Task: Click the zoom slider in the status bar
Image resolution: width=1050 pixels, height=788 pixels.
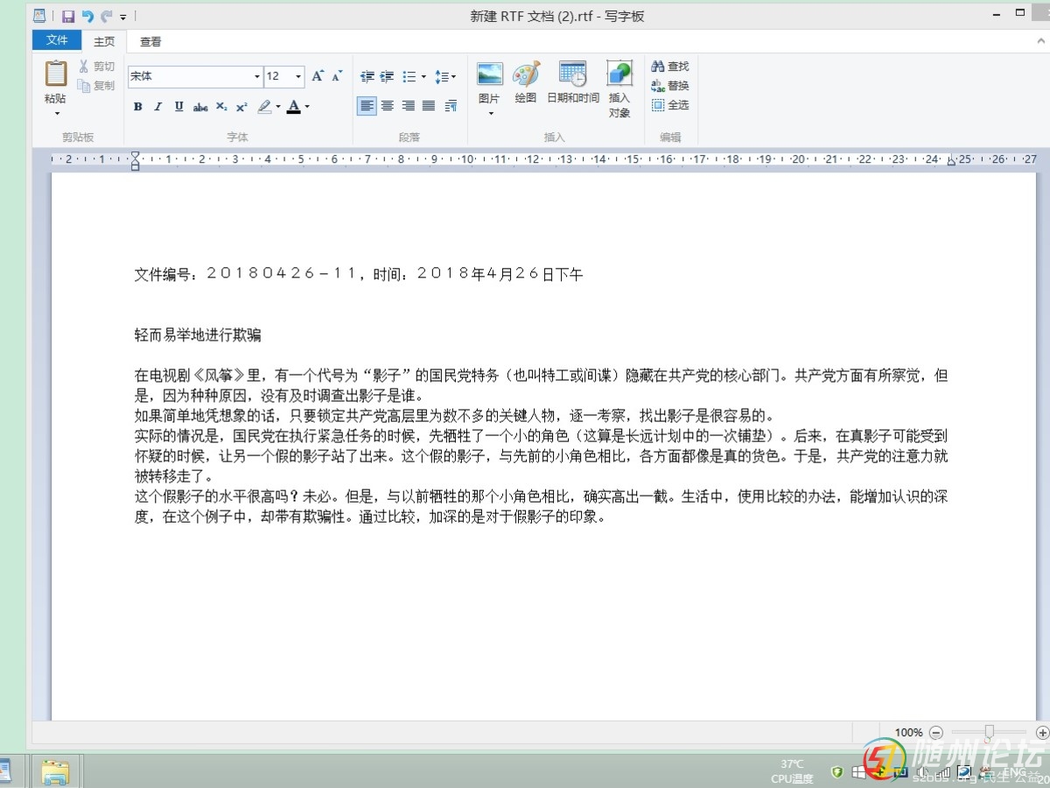Action: pos(989,732)
